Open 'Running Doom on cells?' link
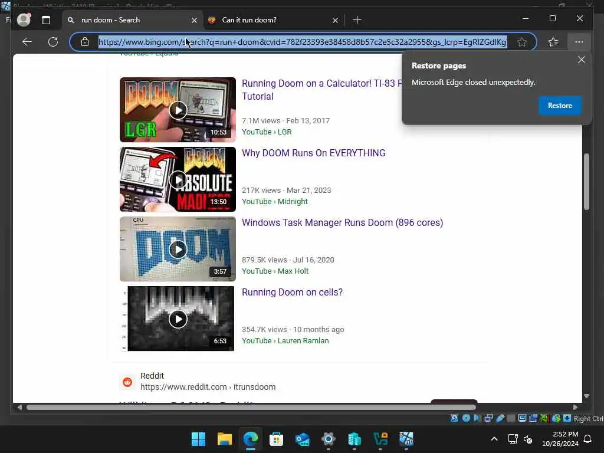Viewport: 604px width, 453px height. coord(292,292)
